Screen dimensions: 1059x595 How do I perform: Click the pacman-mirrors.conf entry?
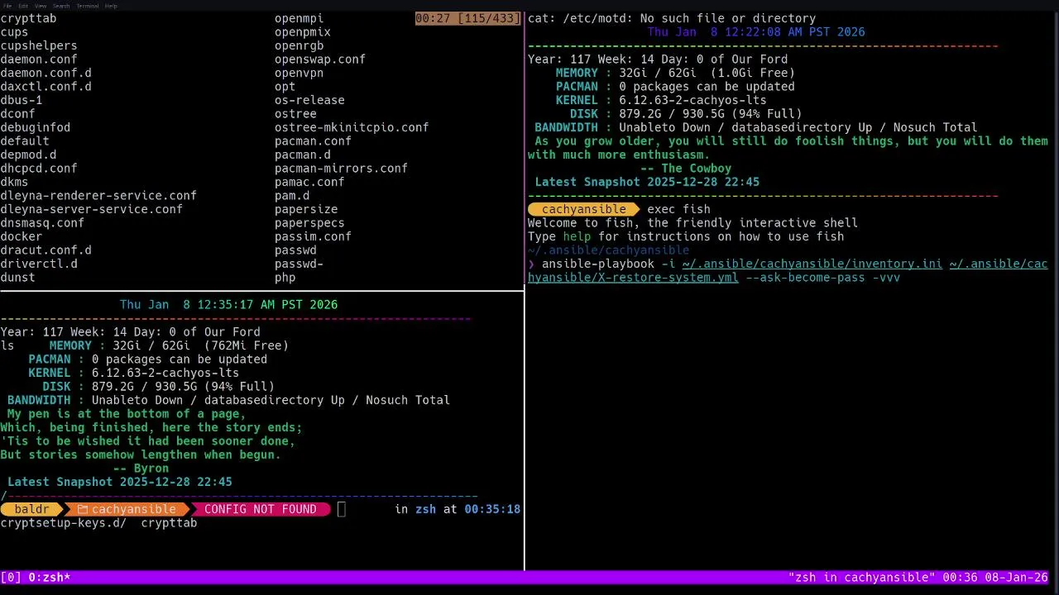[x=341, y=168]
